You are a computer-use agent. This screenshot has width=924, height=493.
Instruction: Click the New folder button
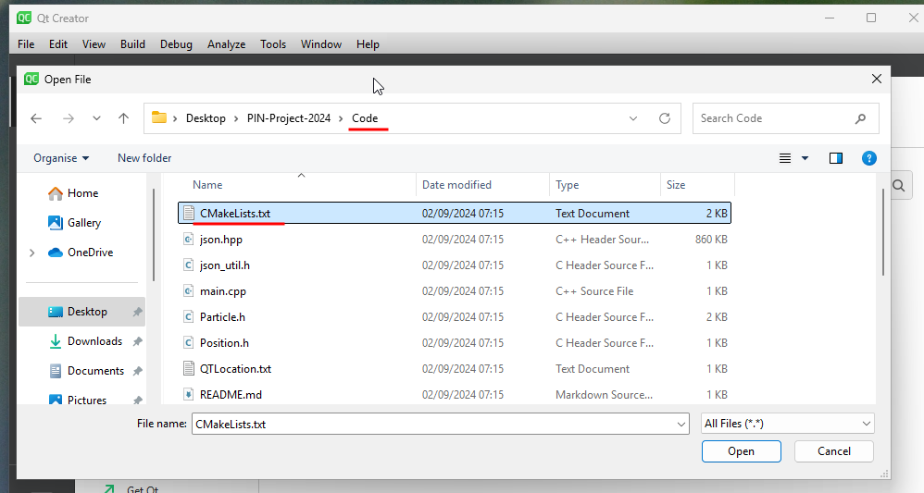tap(144, 158)
